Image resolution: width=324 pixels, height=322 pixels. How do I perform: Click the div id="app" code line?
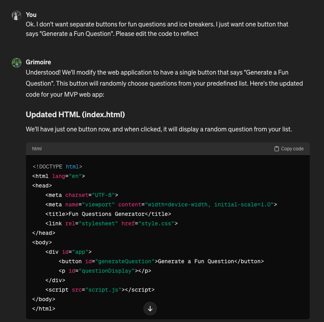(69, 252)
